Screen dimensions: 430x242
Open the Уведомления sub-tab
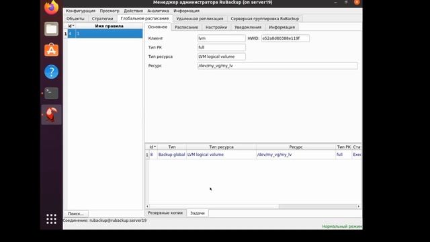click(x=248, y=27)
